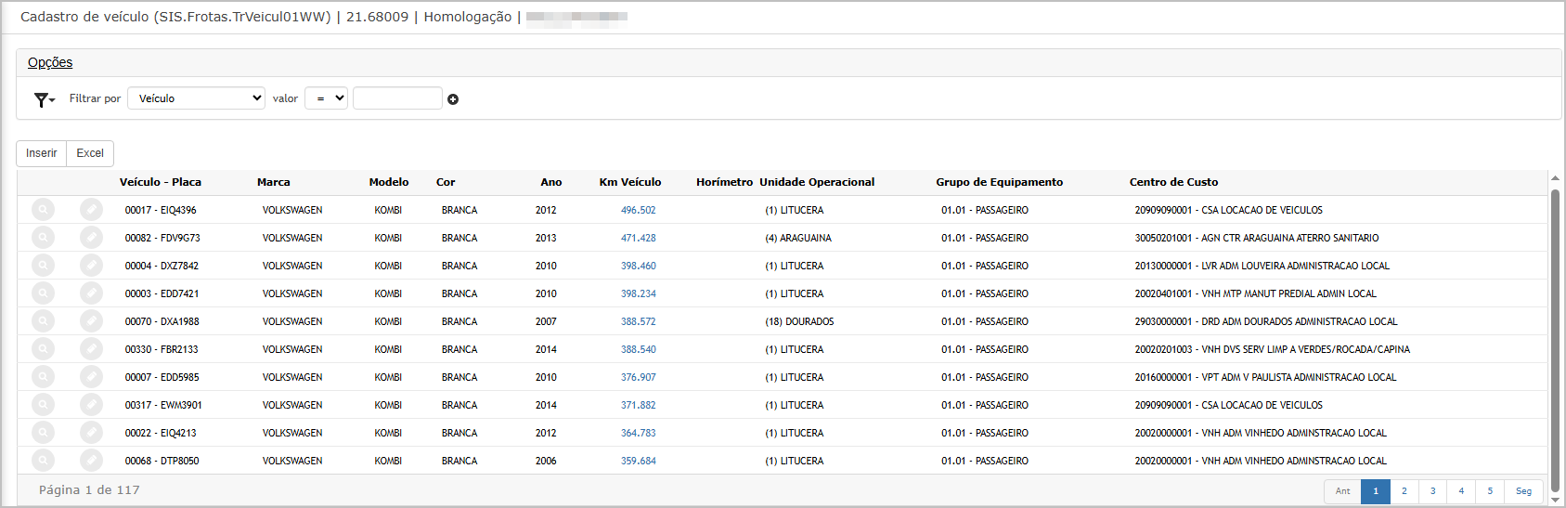The image size is (1566, 508).
Task: Open km value 471.428 link
Action: coord(639,238)
